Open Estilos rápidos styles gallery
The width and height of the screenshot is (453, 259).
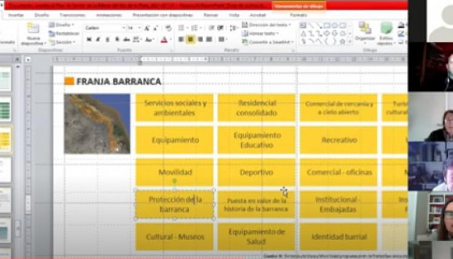point(386,33)
